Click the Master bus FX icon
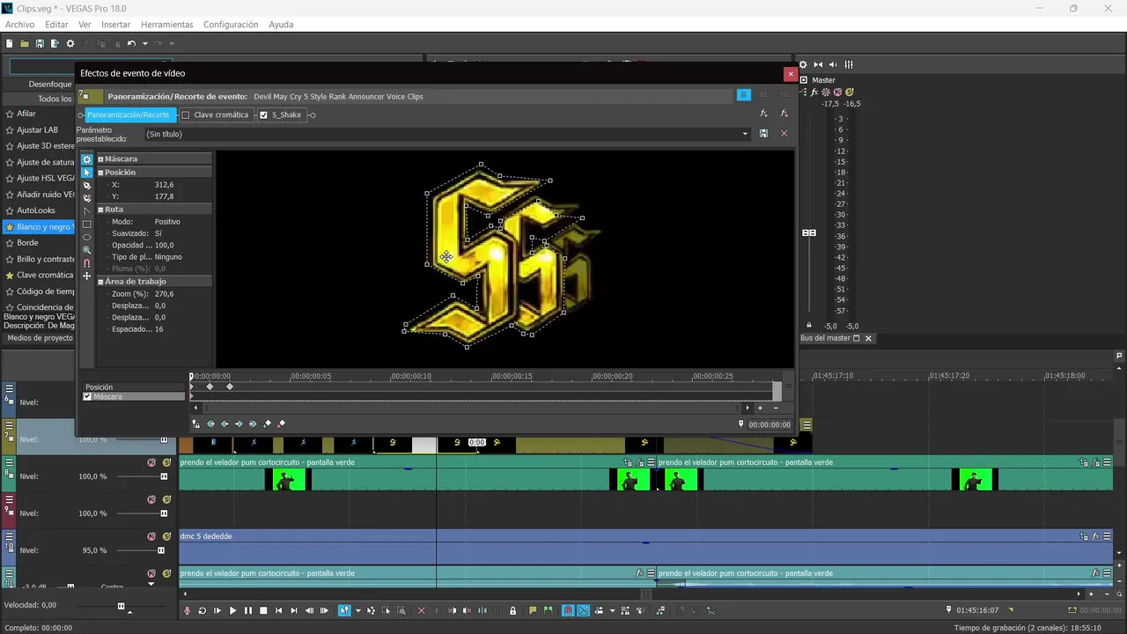1127x634 pixels. [x=814, y=92]
